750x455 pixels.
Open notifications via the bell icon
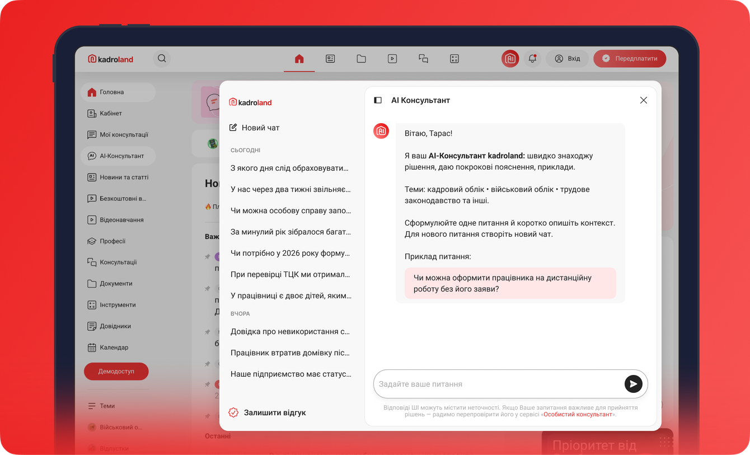[532, 58]
